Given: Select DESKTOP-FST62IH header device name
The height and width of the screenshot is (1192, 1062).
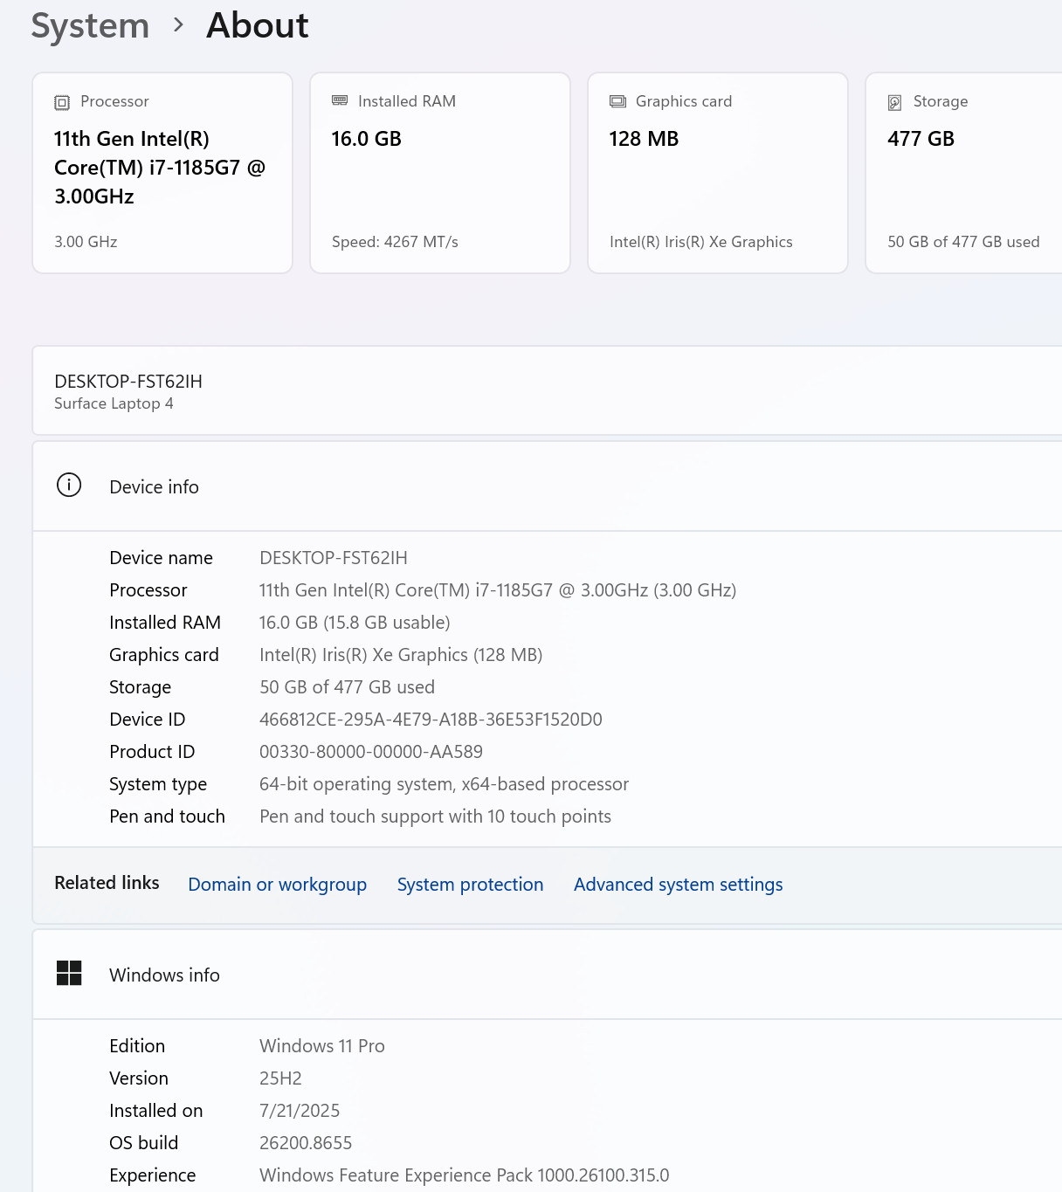Looking at the screenshot, I should coord(128,381).
